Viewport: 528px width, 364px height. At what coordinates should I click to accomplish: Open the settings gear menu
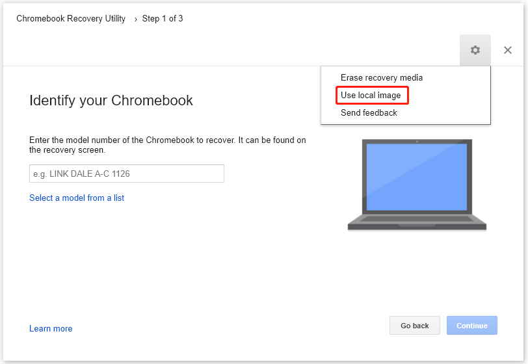pyautogui.click(x=475, y=50)
